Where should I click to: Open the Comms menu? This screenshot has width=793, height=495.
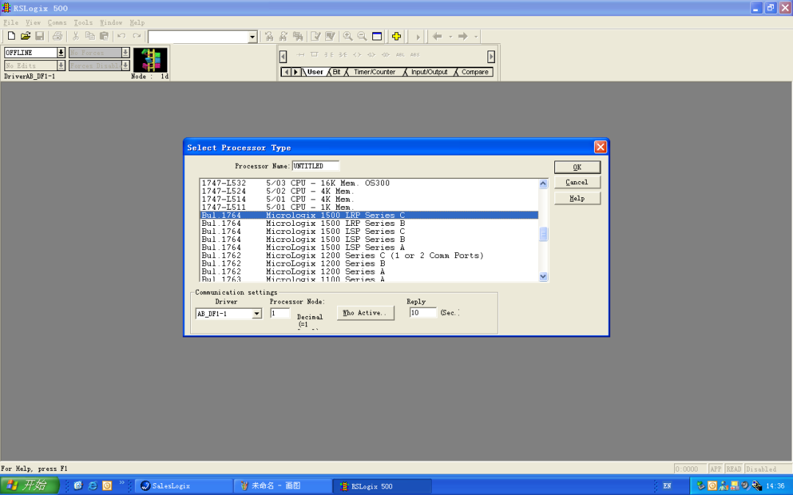[x=57, y=23]
